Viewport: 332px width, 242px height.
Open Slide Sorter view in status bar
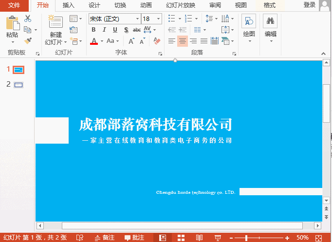tap(181, 238)
